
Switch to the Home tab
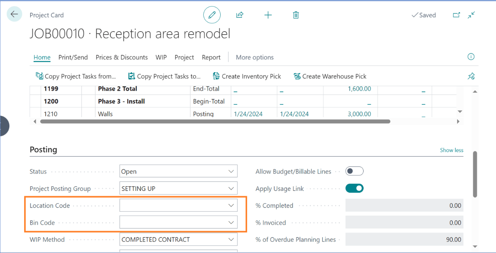pos(42,57)
